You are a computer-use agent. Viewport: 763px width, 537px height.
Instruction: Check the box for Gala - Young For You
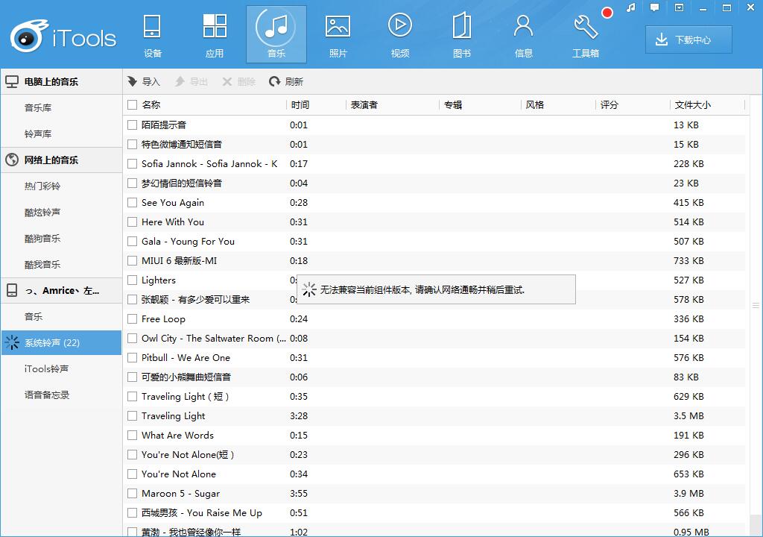(132, 241)
